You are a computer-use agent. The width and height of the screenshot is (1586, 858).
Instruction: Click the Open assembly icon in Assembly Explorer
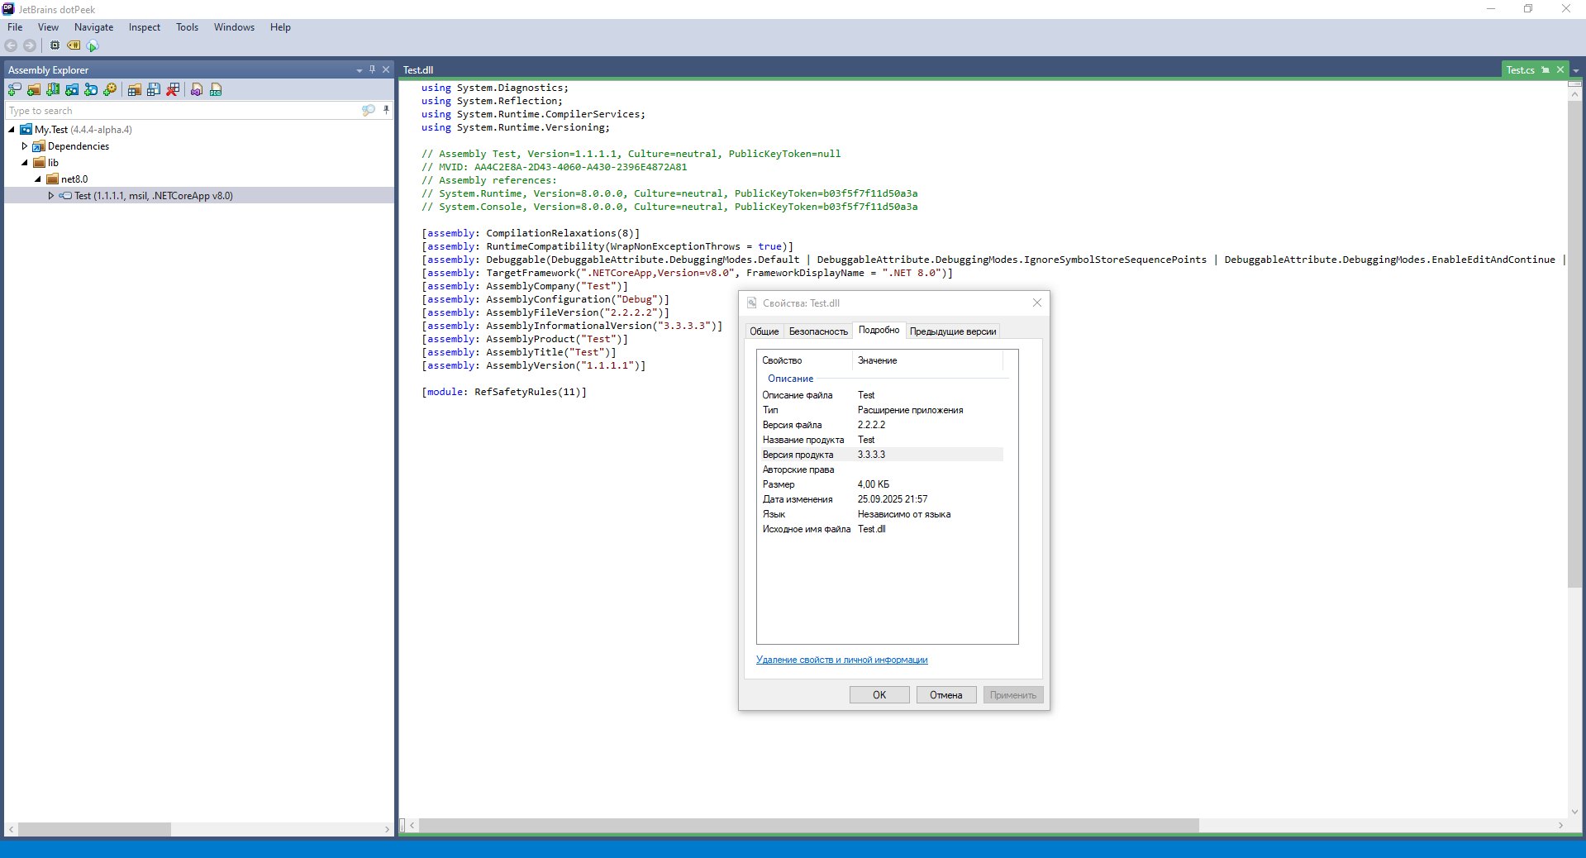tap(15, 90)
